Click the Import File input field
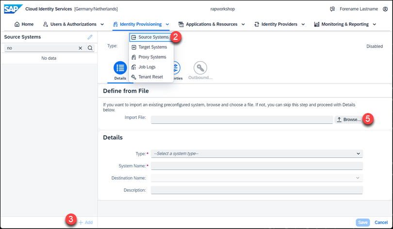The image size is (393, 229). (x=242, y=120)
